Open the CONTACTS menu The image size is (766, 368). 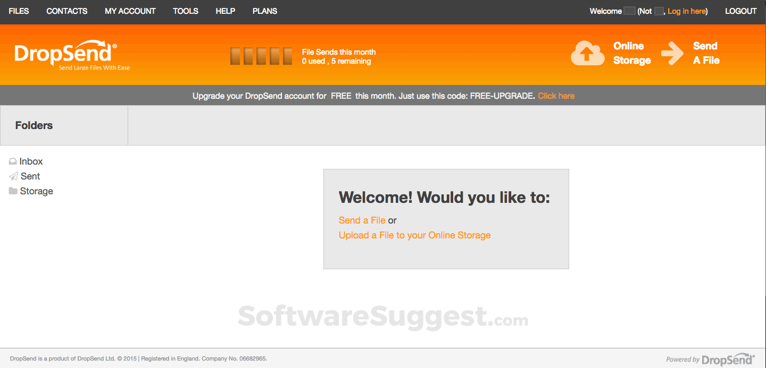67,11
